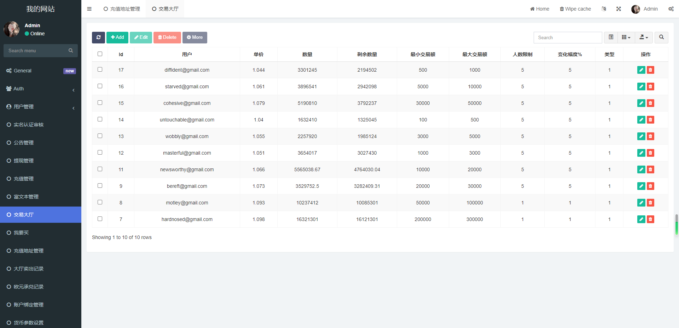This screenshot has width=679, height=328.
Task: Click the red delete icon for row 14
Action: point(650,120)
